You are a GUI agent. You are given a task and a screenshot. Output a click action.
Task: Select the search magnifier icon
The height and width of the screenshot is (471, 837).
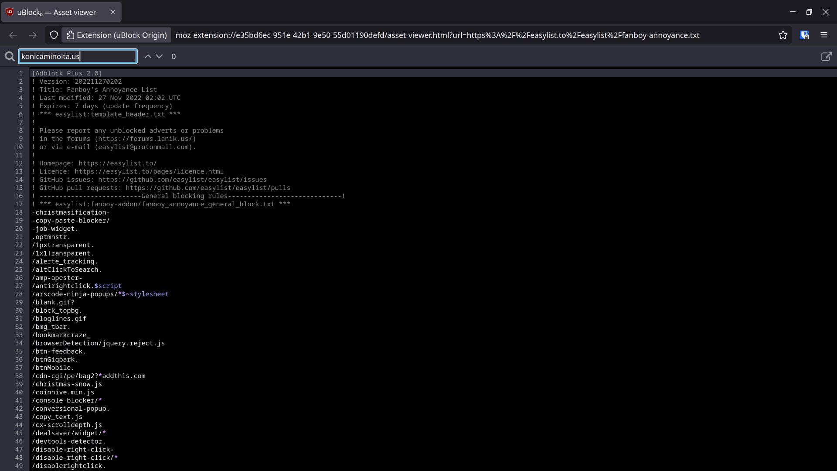click(9, 56)
